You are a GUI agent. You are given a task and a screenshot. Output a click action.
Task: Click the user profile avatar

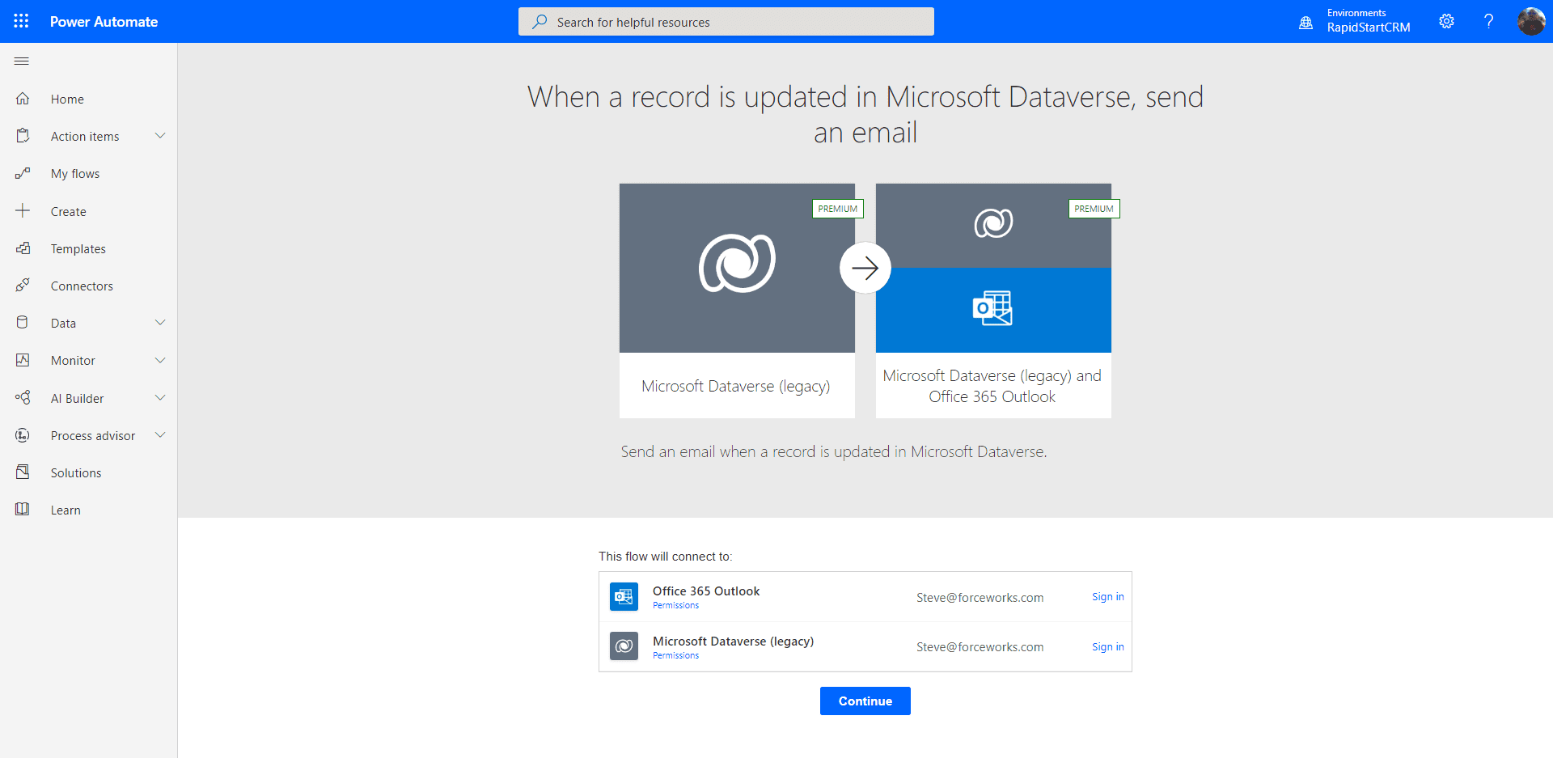pyautogui.click(x=1532, y=21)
